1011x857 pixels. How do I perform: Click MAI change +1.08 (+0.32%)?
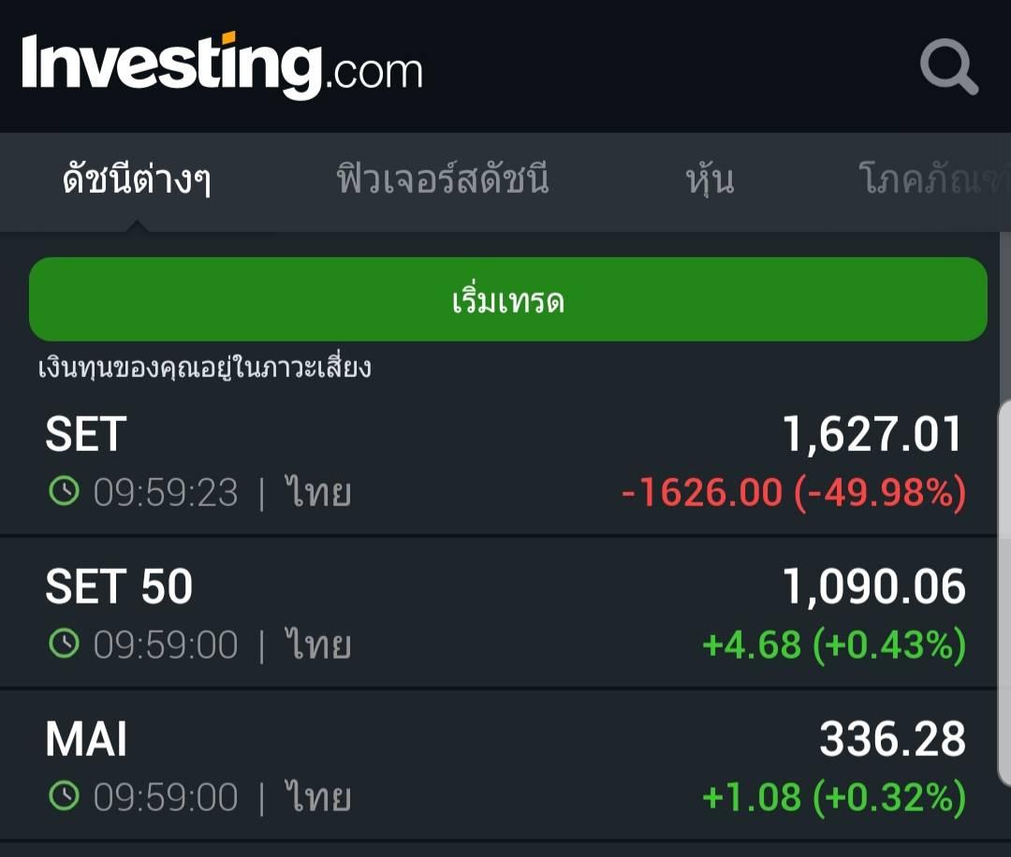pyautogui.click(x=834, y=797)
